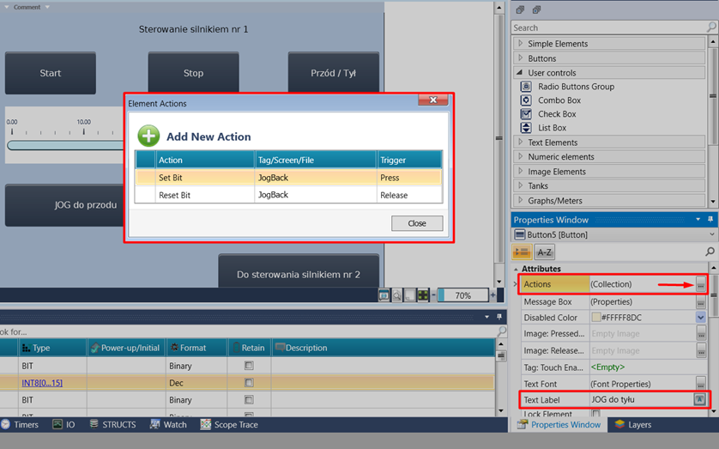Open the Disabled Color dropdown arrow
This screenshot has width=719, height=449.
point(700,318)
